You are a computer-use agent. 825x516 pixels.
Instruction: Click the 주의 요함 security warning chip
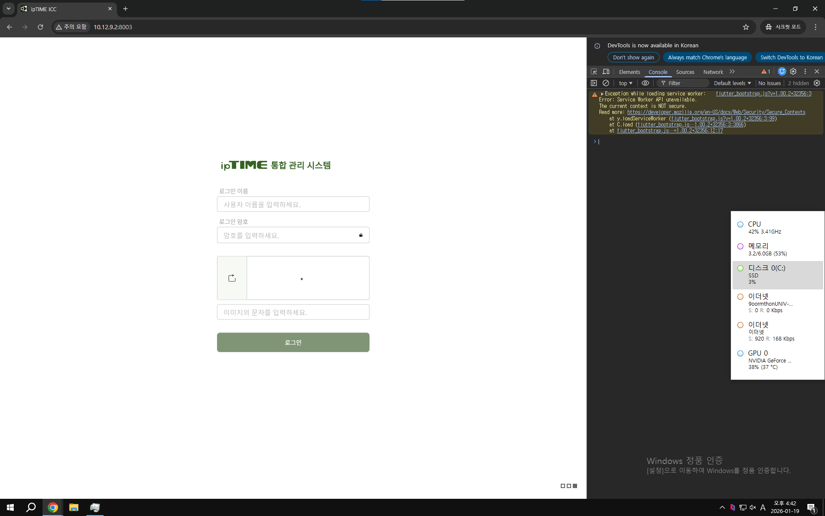[x=71, y=27]
